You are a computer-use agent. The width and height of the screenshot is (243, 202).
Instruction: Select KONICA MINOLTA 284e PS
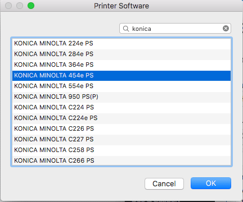pos(121,54)
